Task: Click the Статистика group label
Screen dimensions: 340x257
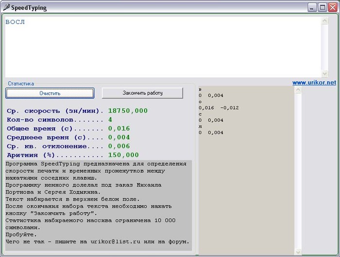Action: (21, 83)
